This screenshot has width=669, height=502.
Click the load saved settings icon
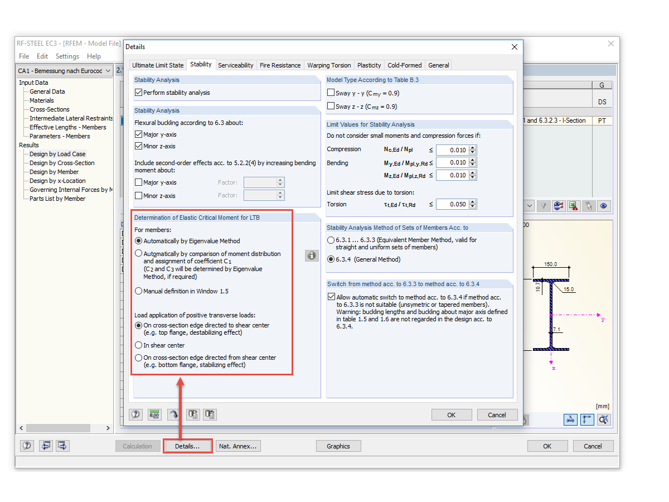[x=193, y=414]
